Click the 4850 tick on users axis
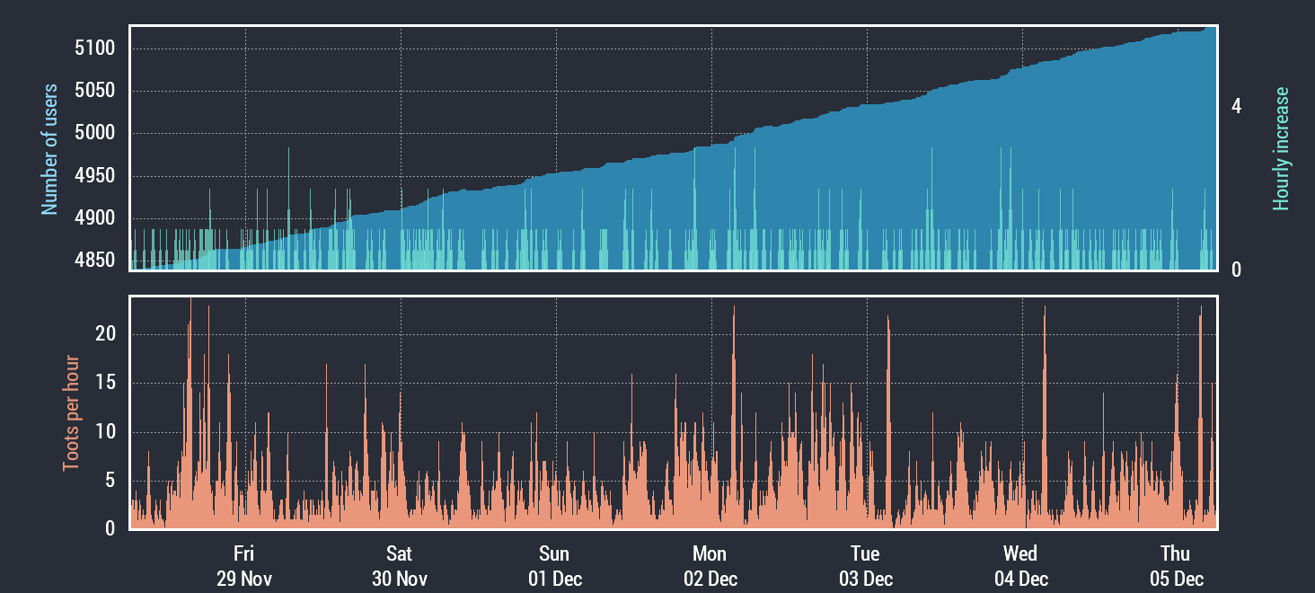Image resolution: width=1315 pixels, height=593 pixels. [93, 261]
